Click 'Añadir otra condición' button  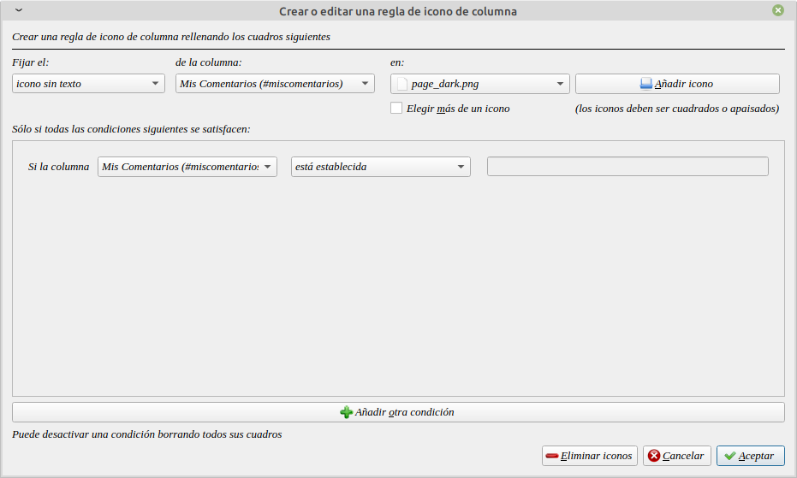398,412
